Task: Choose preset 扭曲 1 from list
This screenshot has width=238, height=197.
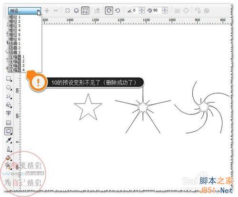Action: tap(25, 44)
